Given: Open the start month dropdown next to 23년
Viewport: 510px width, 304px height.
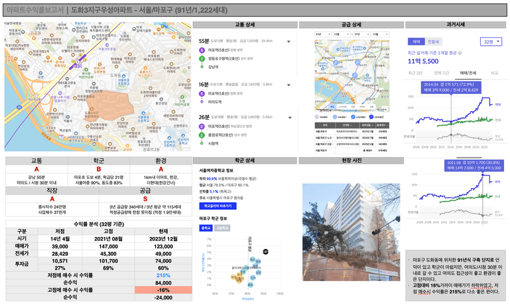Looking at the screenshot, I should (341, 34).
